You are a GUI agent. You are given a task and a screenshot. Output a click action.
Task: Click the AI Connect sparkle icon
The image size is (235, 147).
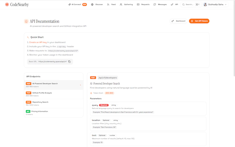coord(70,5)
